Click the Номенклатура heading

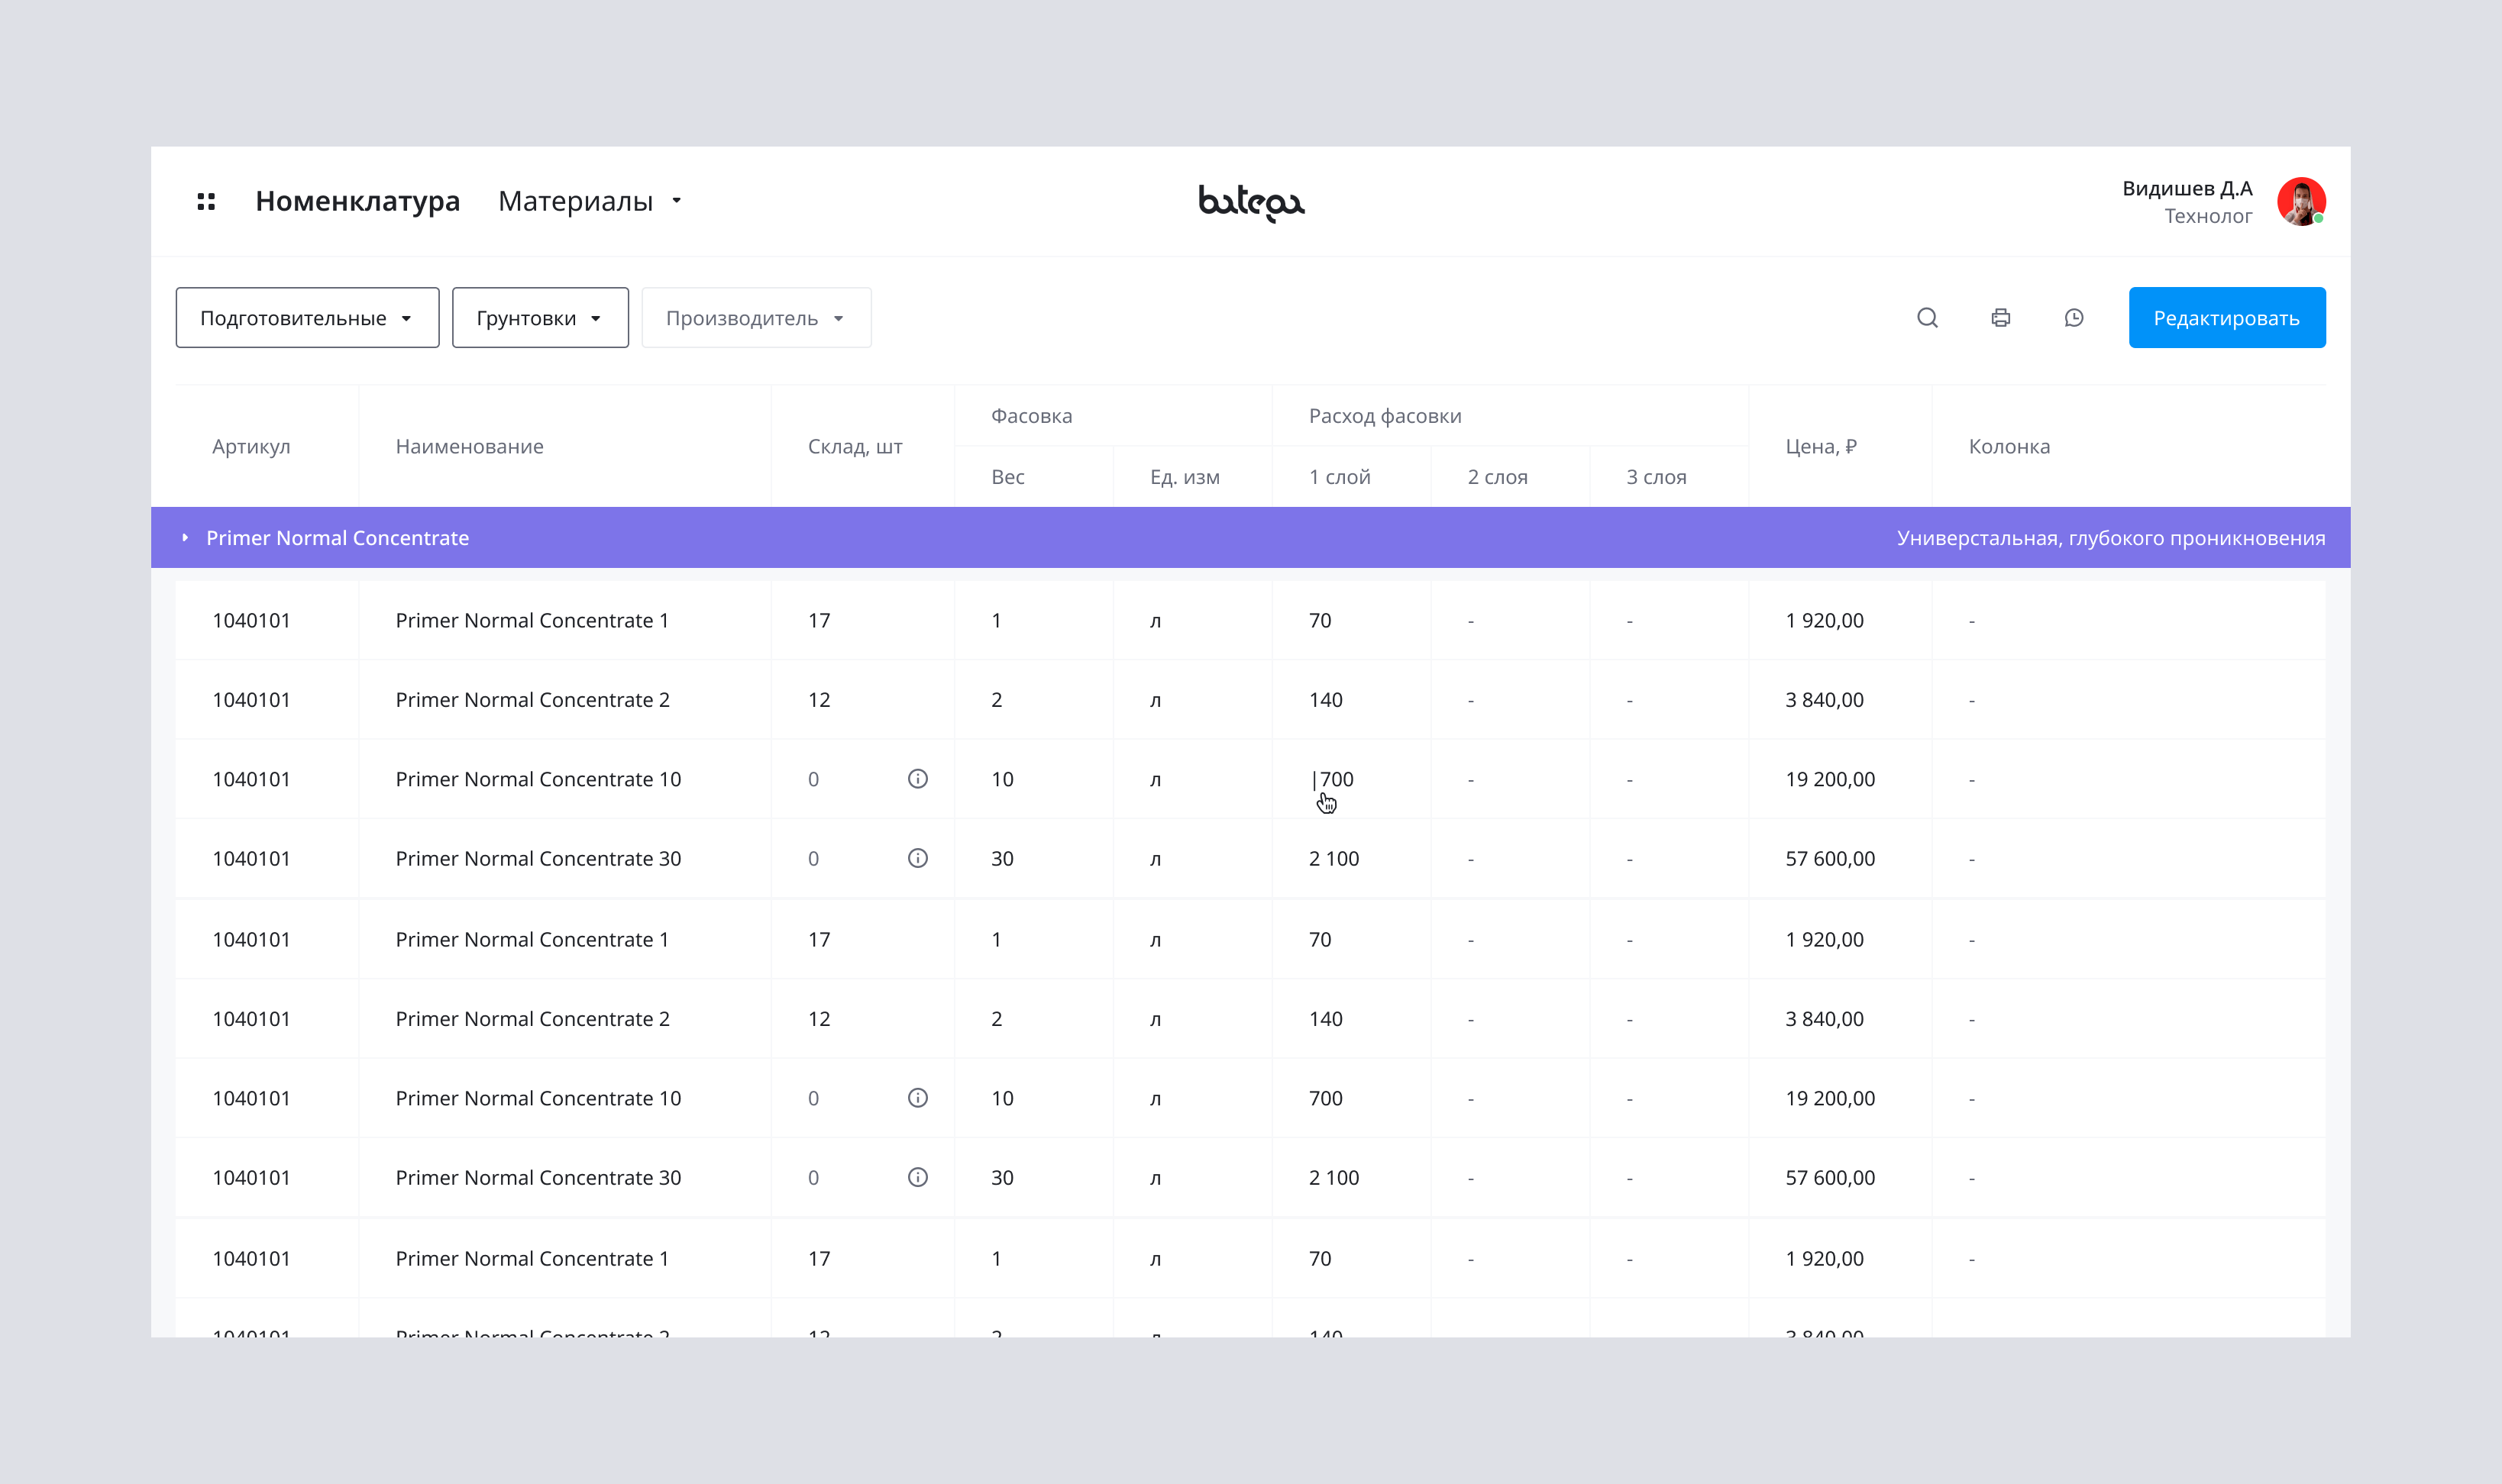click(x=357, y=202)
